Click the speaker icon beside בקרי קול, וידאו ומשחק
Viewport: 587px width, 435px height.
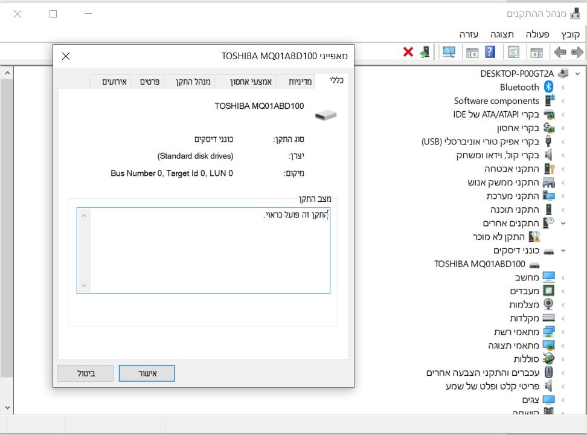(x=548, y=155)
